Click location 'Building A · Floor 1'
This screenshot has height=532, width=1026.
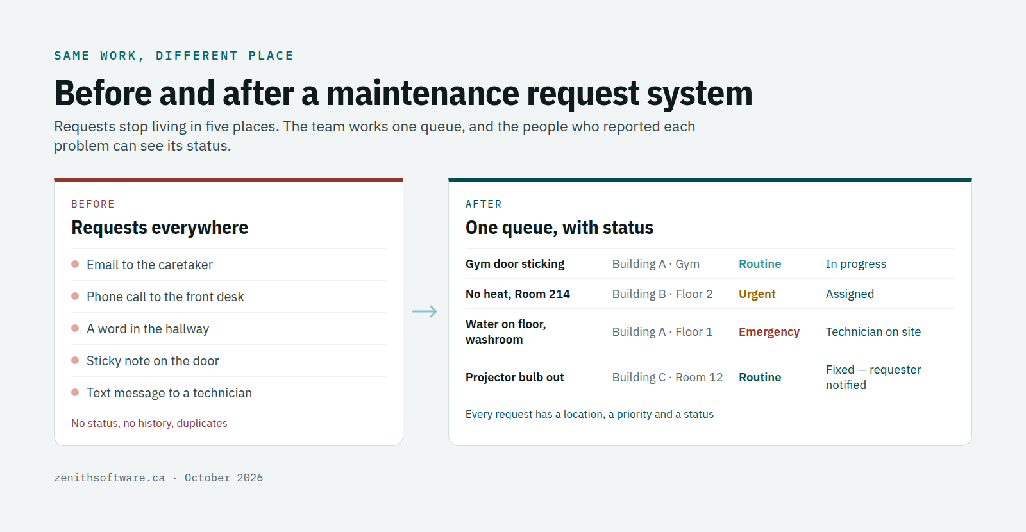pyautogui.click(x=662, y=332)
